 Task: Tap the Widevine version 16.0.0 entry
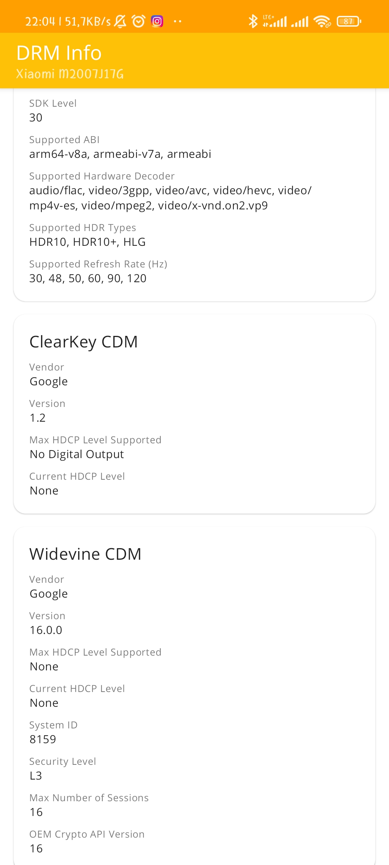pos(46,630)
